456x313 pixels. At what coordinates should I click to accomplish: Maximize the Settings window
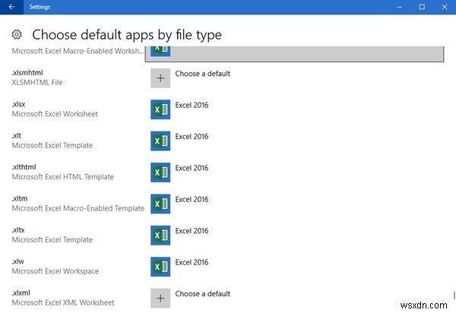[x=422, y=6]
